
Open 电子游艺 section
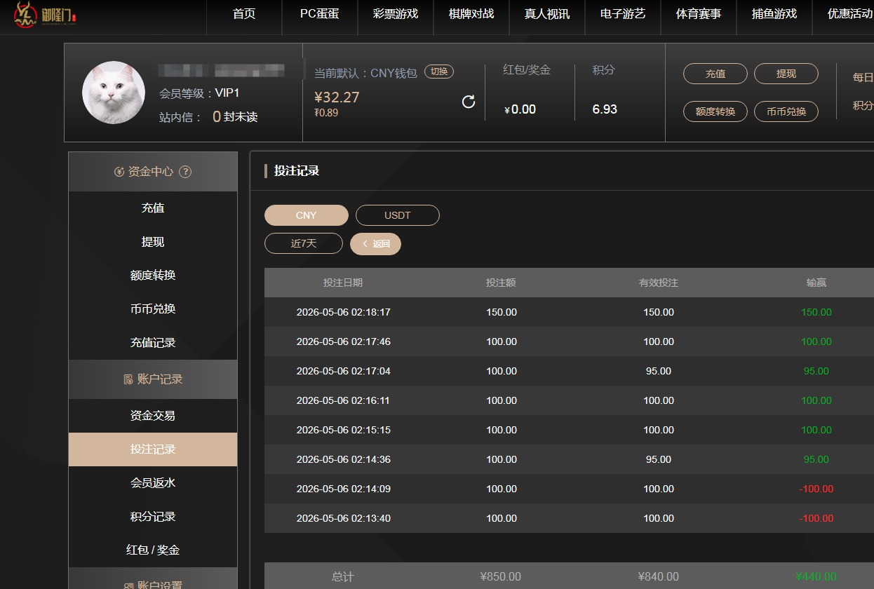[623, 14]
